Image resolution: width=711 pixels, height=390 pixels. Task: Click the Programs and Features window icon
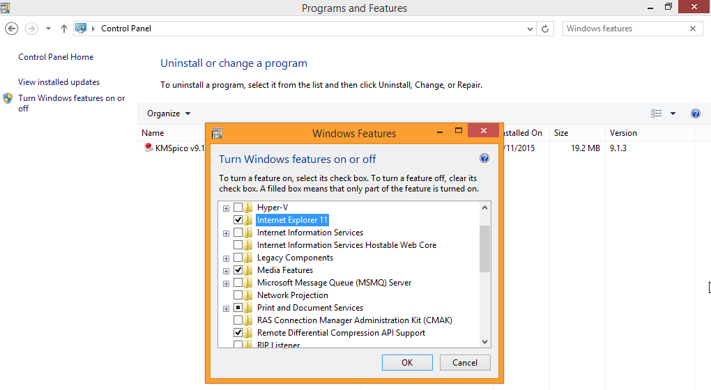click(5, 7)
